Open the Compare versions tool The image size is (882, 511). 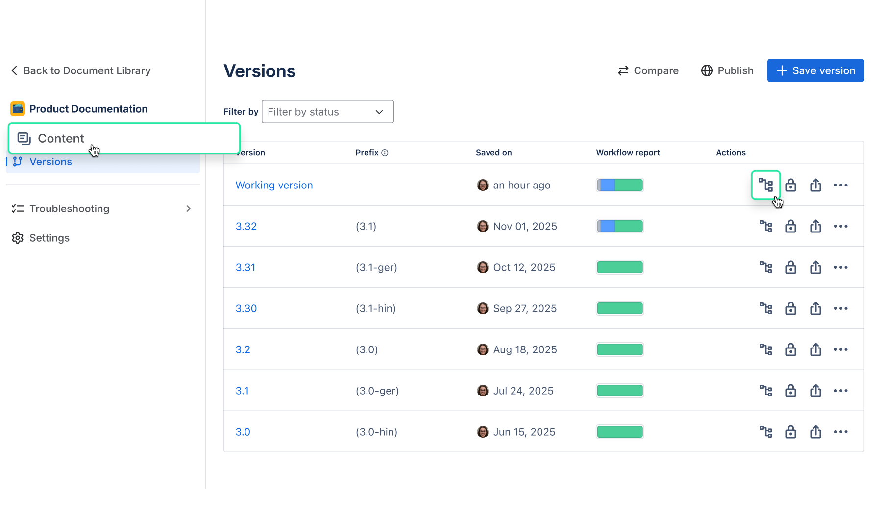[648, 70]
